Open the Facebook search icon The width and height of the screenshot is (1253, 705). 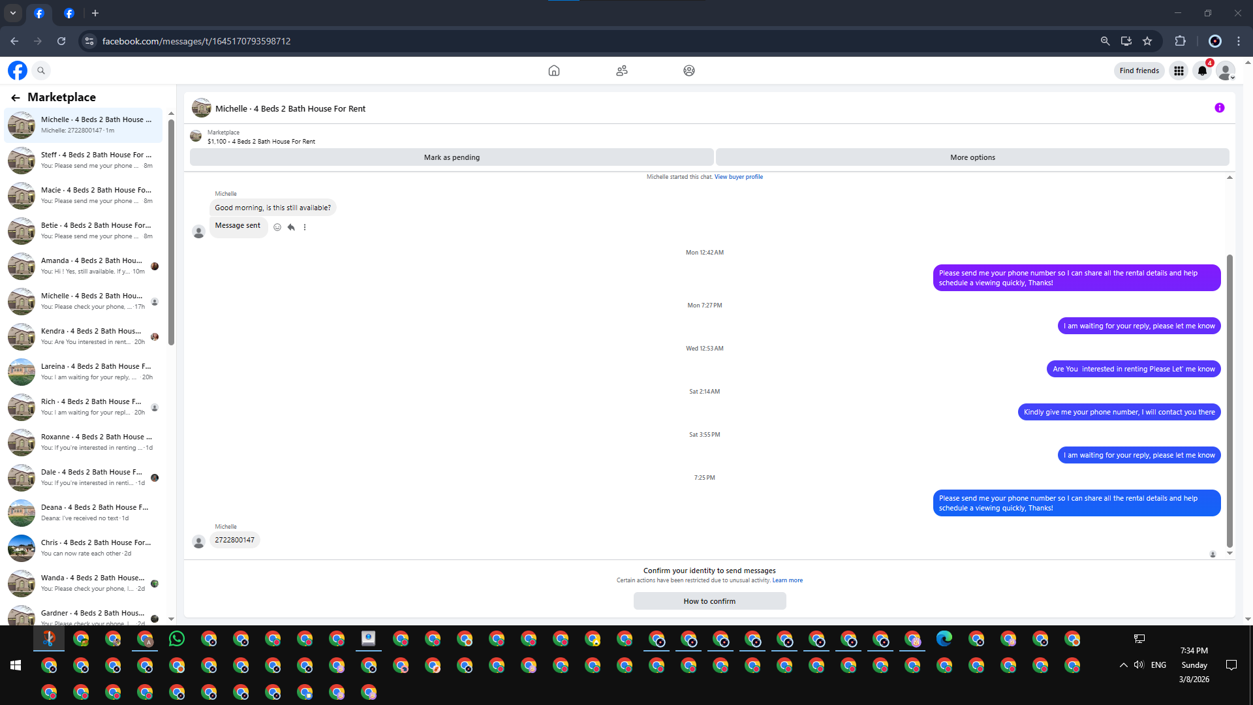tap(41, 70)
